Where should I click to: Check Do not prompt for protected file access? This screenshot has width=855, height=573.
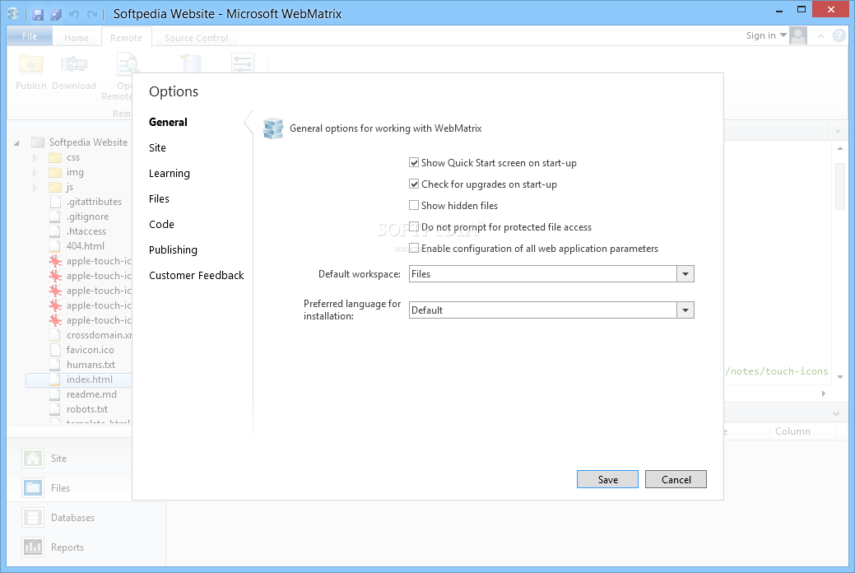[414, 226]
